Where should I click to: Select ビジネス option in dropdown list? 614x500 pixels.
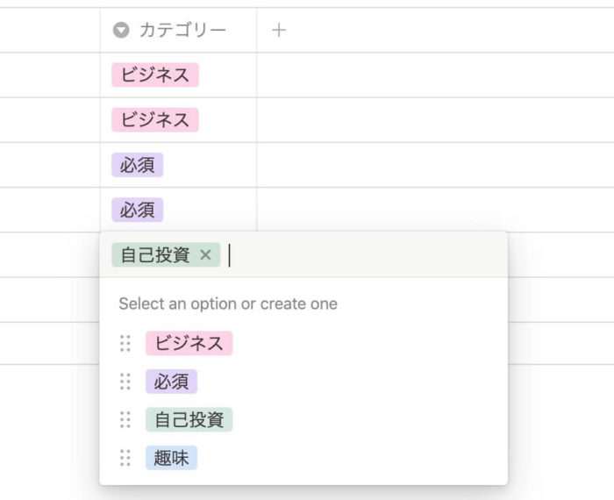(x=189, y=343)
